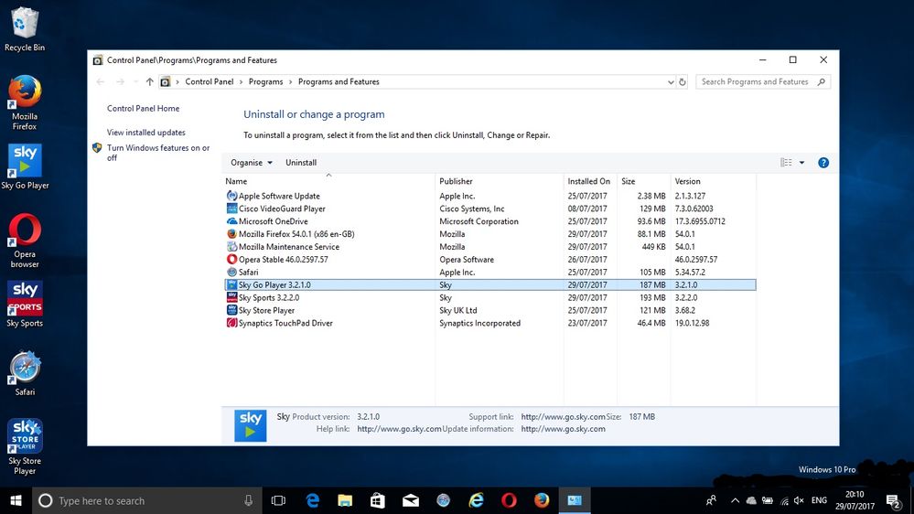Open the Organise dropdown menu
The image size is (914, 514).
point(252,163)
